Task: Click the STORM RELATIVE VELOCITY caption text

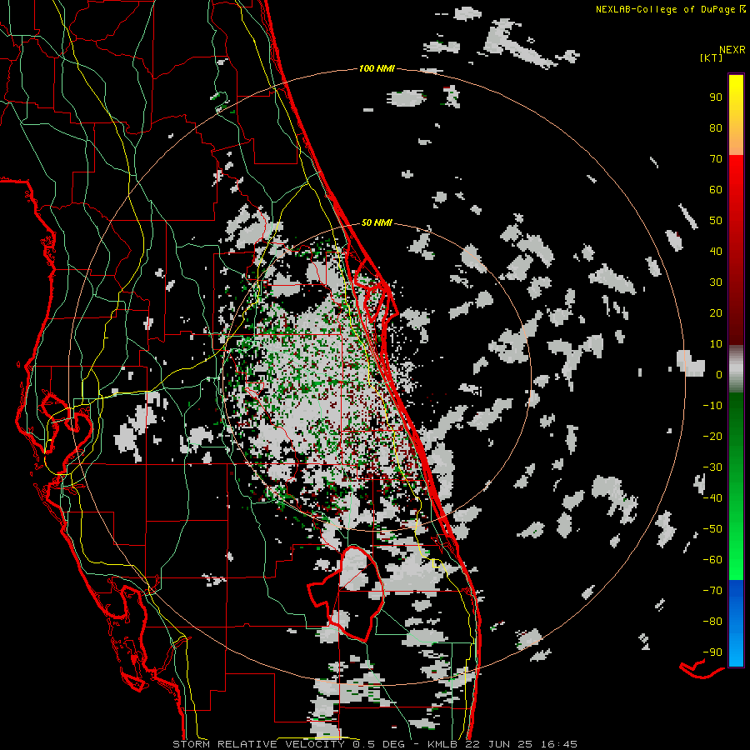Action: (x=258, y=744)
